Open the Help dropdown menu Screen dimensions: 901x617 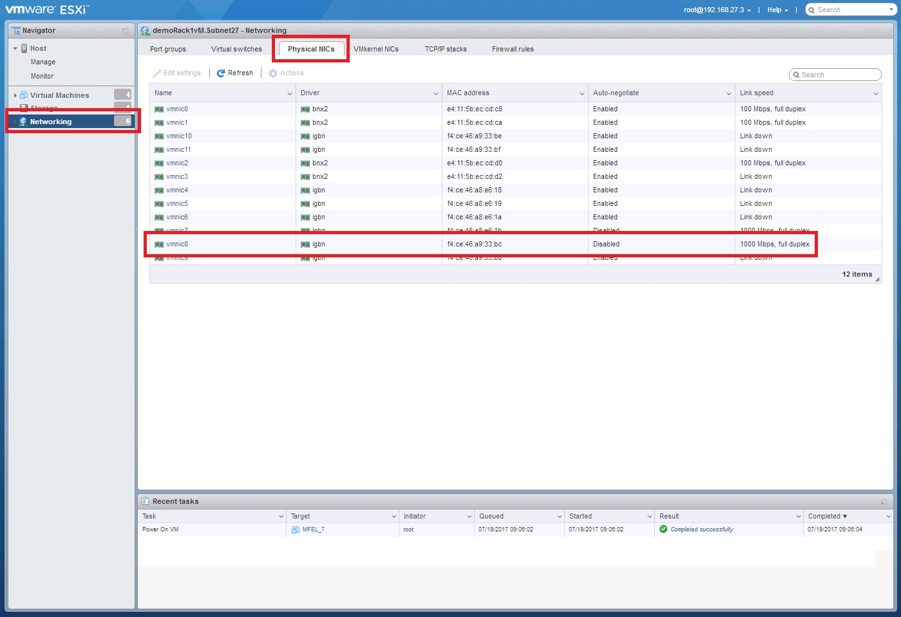coord(778,10)
